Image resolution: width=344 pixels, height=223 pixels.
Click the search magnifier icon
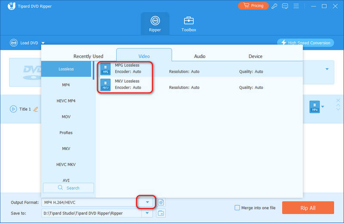pyautogui.click(x=60, y=188)
